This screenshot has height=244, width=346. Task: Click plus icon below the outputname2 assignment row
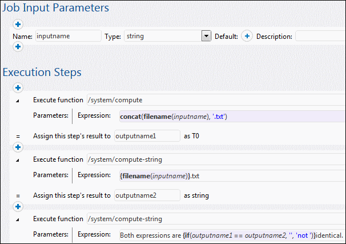(x=18, y=206)
